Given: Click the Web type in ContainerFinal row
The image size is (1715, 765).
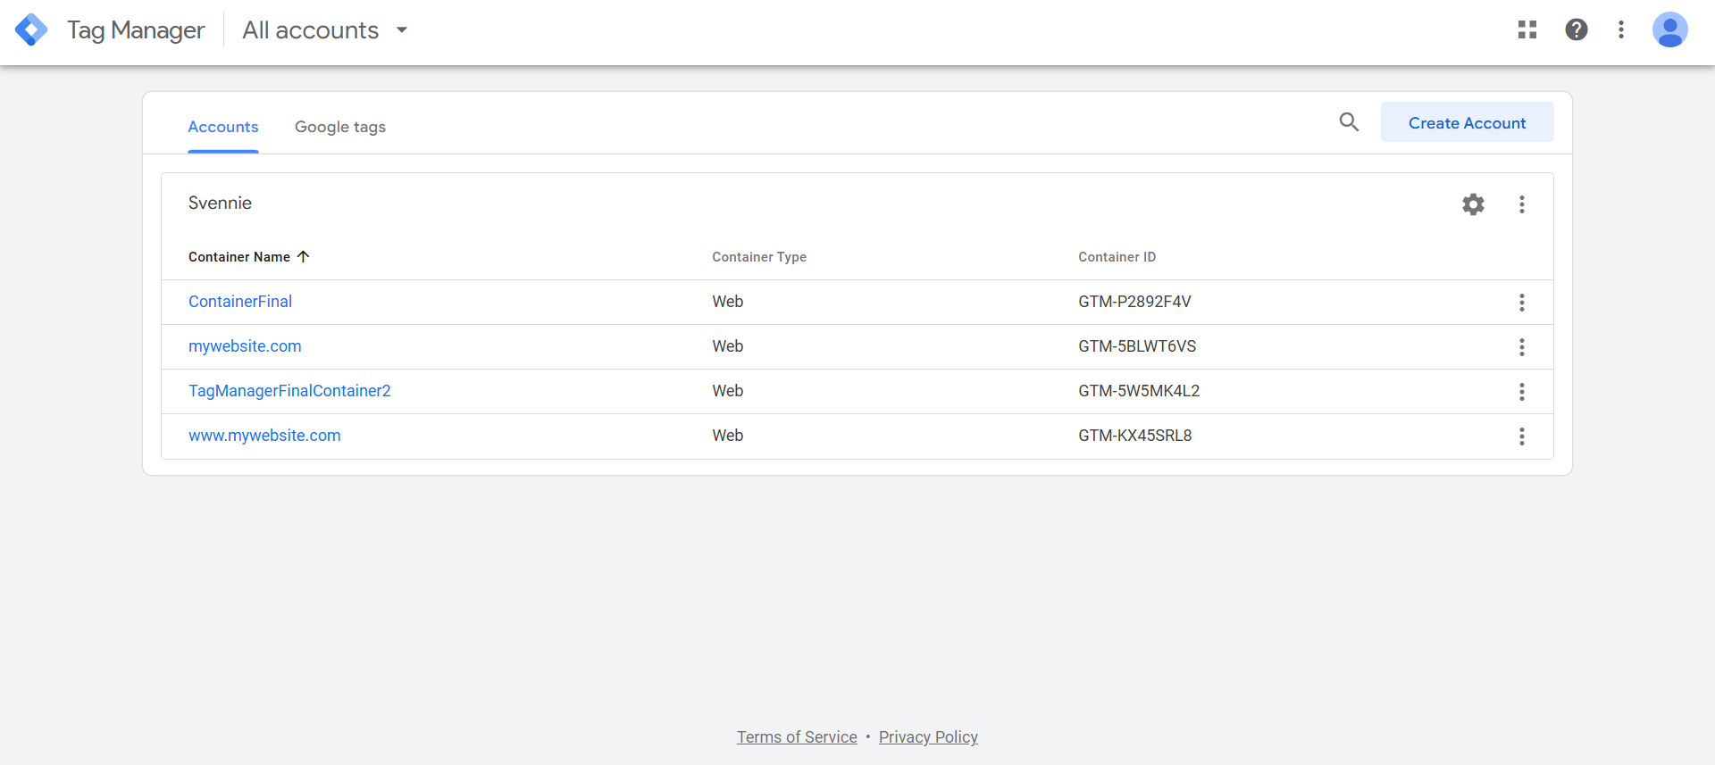Looking at the screenshot, I should tap(728, 302).
